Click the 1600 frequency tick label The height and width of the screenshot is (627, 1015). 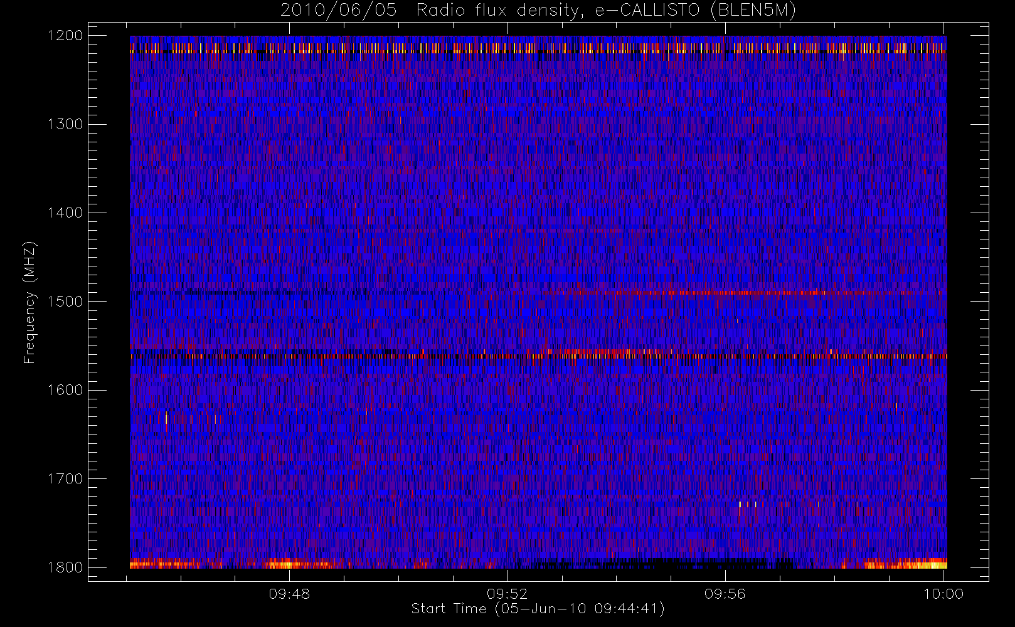point(65,390)
